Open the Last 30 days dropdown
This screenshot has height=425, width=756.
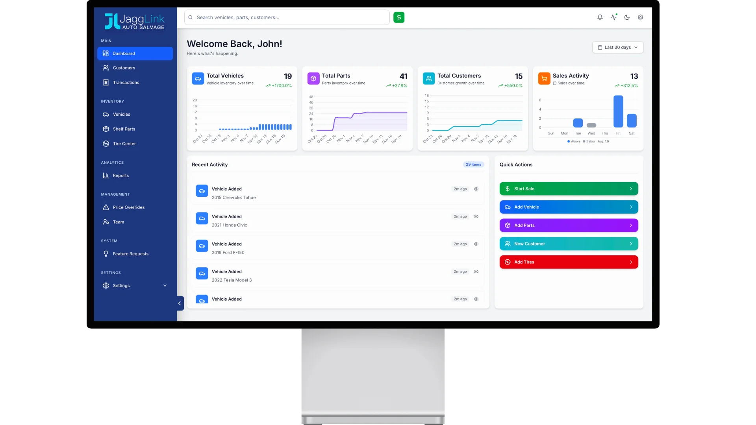pyautogui.click(x=617, y=47)
